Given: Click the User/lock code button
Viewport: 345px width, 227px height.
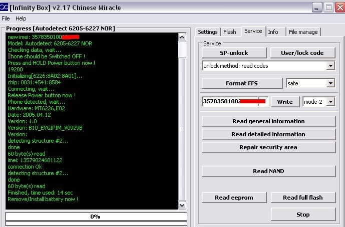Looking at the screenshot, I should (x=302, y=53).
